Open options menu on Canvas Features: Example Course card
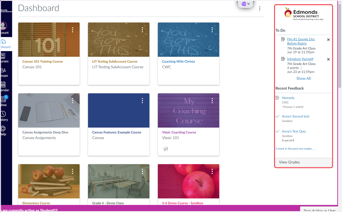This screenshot has height=212, width=342. point(142,100)
